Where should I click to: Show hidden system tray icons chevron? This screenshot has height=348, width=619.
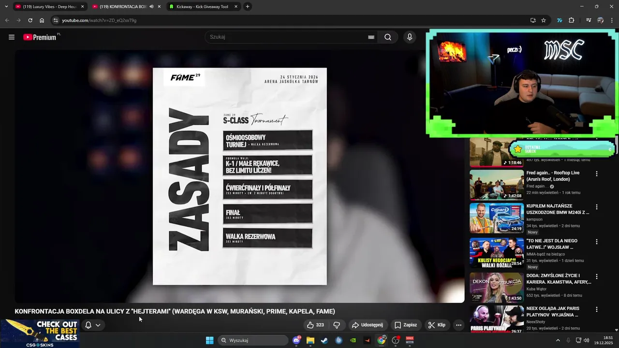pyautogui.click(x=558, y=340)
